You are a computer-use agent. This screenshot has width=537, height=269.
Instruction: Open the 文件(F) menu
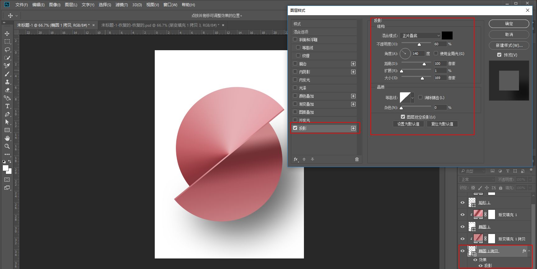(x=21, y=5)
